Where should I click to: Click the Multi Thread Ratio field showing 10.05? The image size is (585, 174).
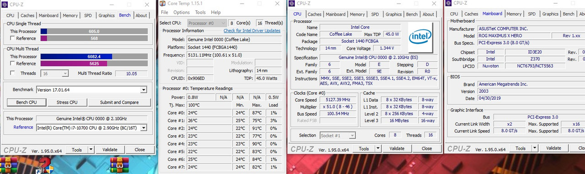pos(131,74)
